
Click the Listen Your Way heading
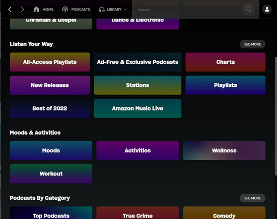(31, 44)
